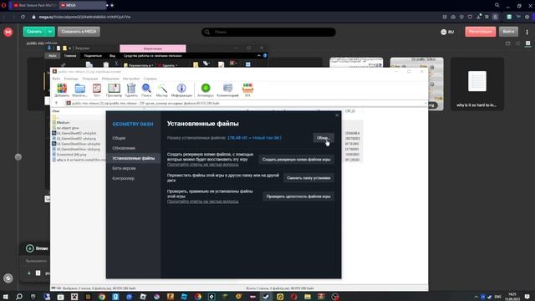Viewport: 535px width, 301px height.
Task: Select Бета-версии tab in Steam properties
Action: 124,168
